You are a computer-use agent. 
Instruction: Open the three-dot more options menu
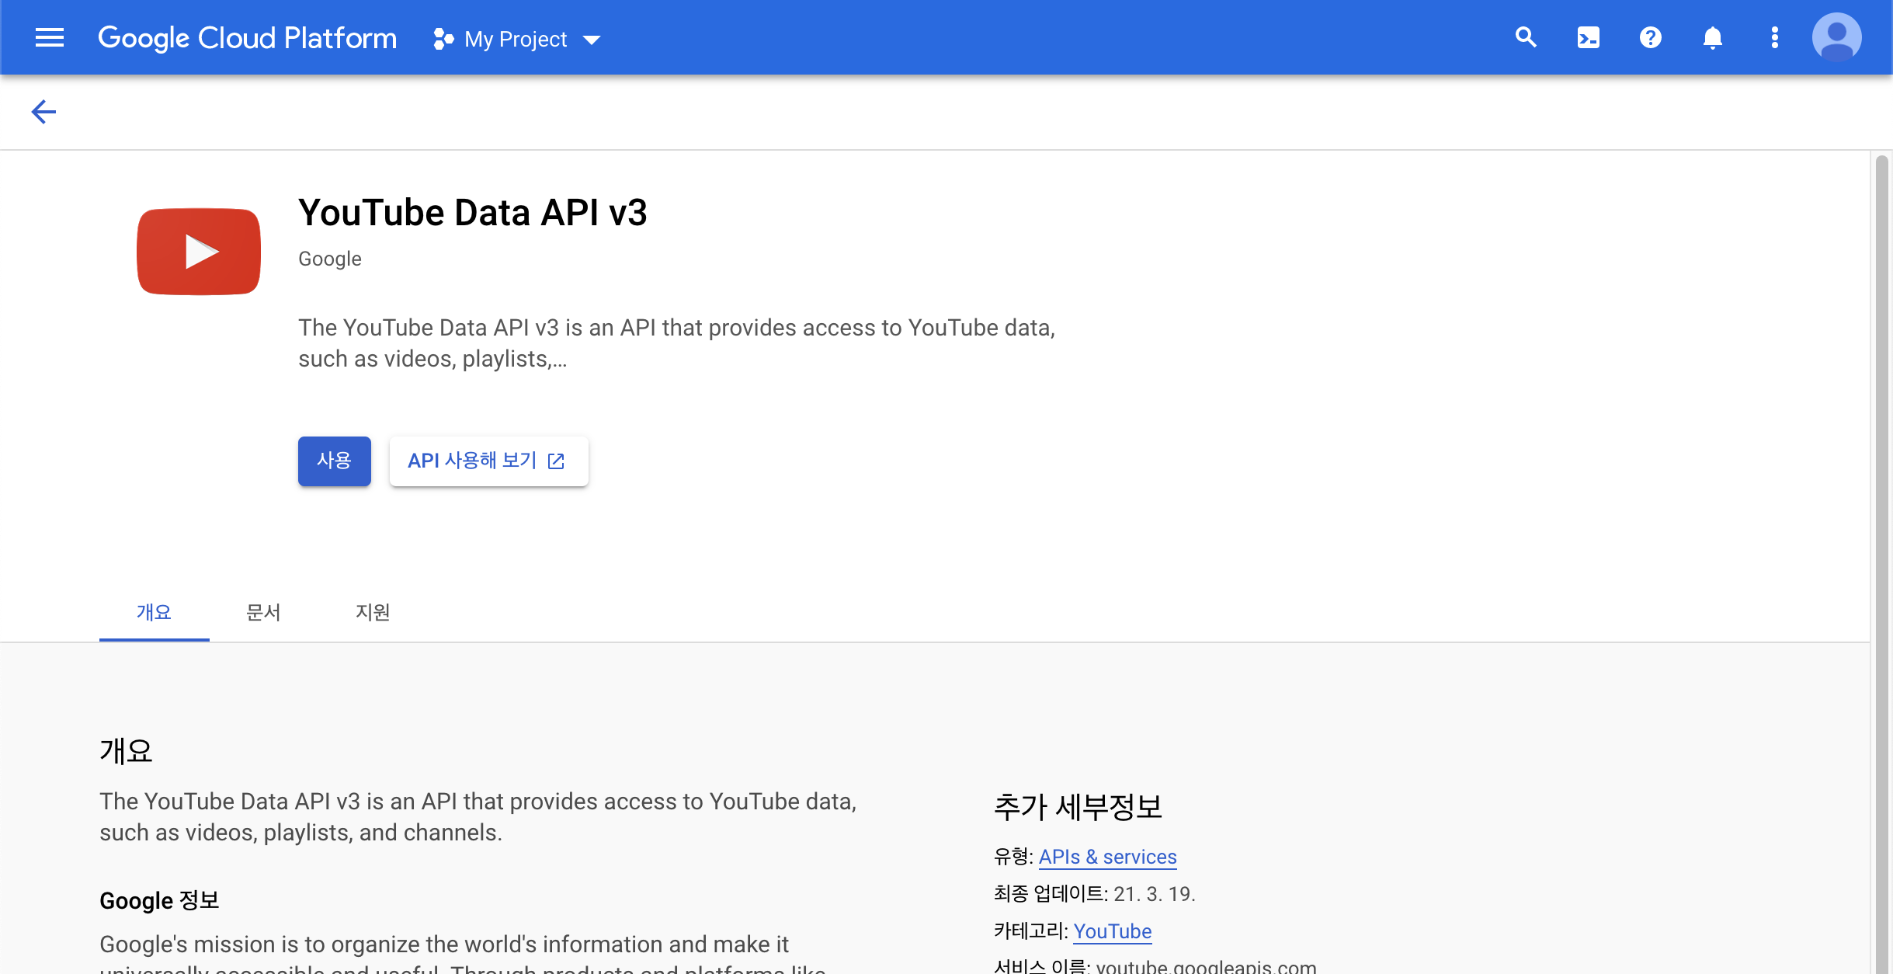tap(1774, 37)
